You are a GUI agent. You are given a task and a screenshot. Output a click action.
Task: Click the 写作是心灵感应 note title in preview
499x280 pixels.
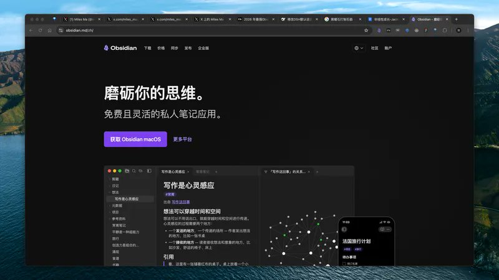(x=189, y=185)
